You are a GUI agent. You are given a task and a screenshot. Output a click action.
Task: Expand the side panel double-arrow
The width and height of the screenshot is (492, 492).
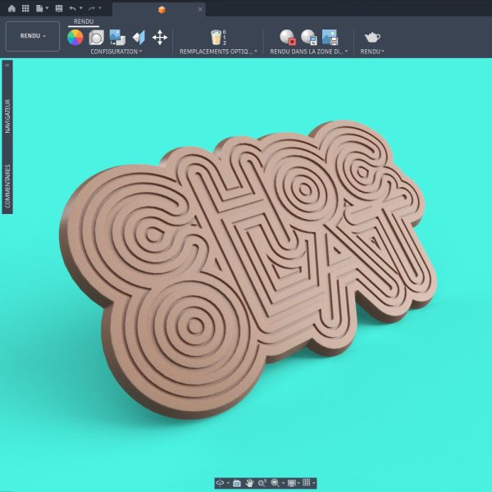(x=7, y=66)
